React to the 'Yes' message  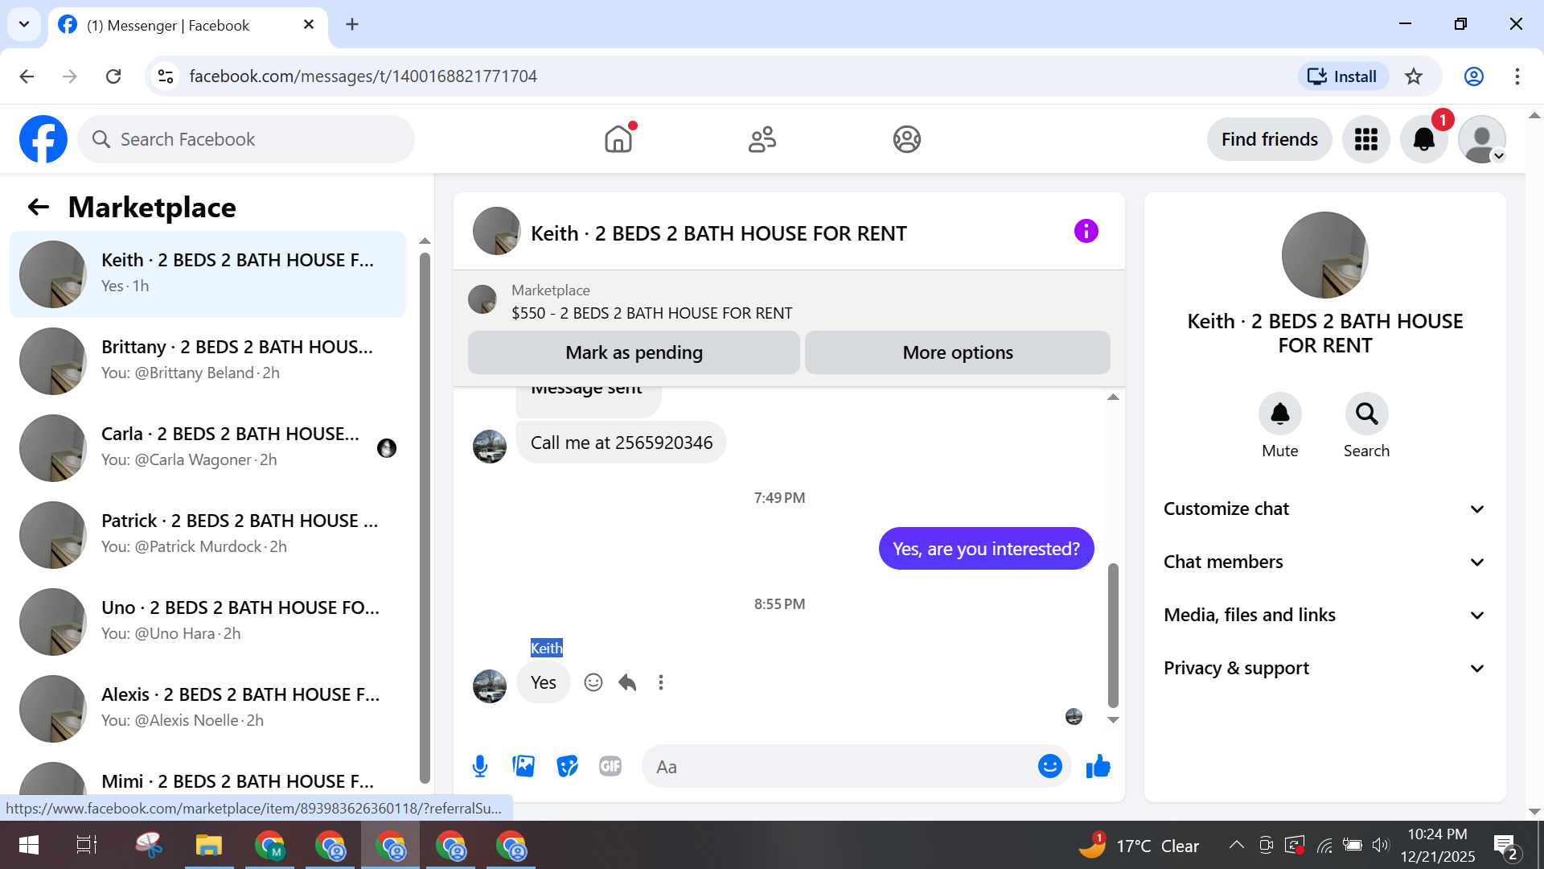pyautogui.click(x=593, y=682)
